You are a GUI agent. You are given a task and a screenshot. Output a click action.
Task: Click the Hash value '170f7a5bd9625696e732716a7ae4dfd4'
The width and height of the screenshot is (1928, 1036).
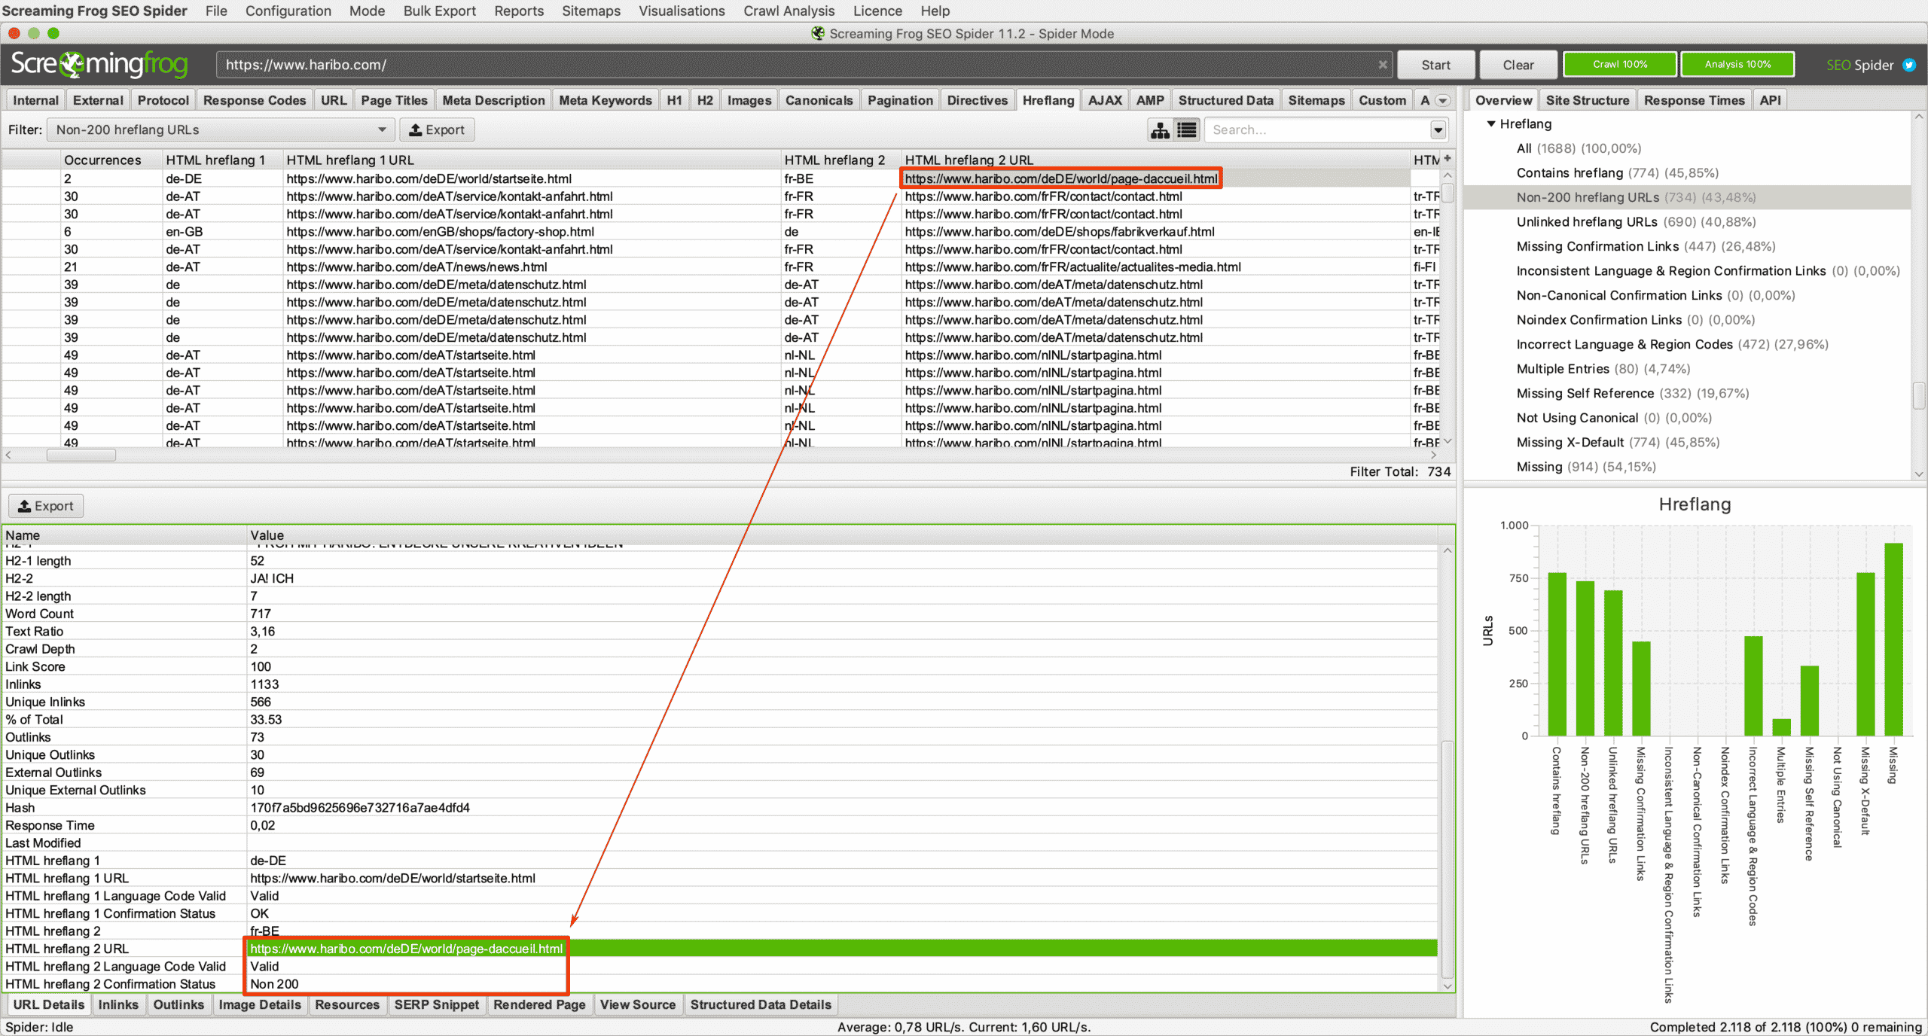click(x=359, y=808)
